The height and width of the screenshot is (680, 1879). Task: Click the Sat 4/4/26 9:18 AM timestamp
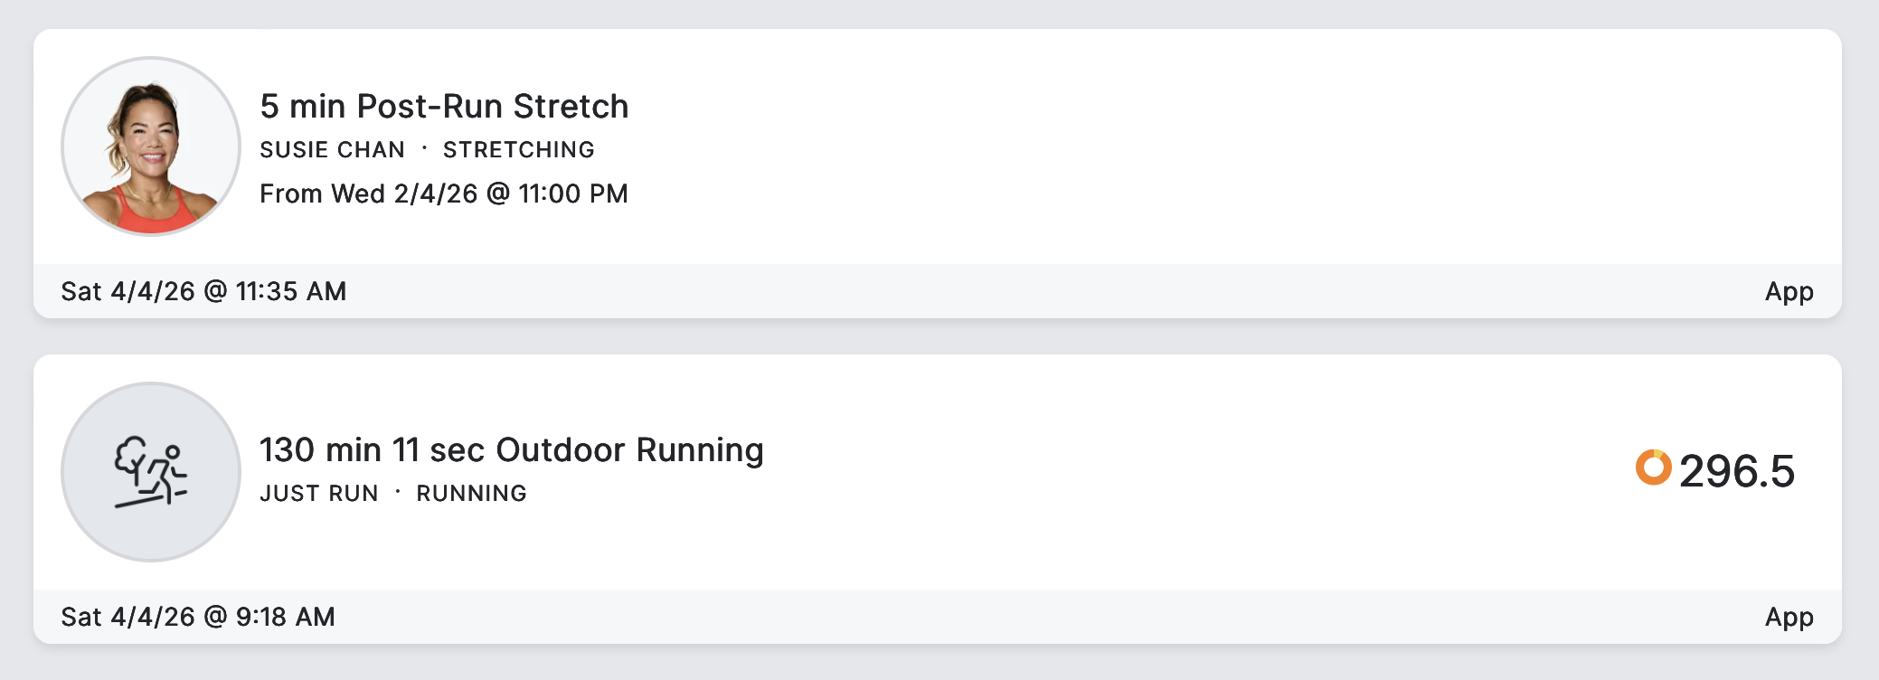198,617
